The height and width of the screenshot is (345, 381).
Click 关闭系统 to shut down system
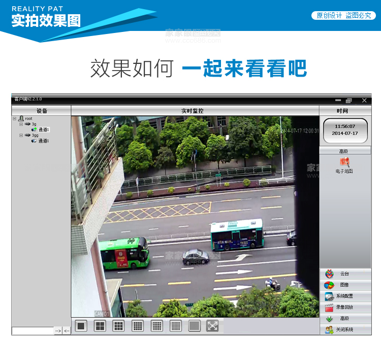coord(345,330)
